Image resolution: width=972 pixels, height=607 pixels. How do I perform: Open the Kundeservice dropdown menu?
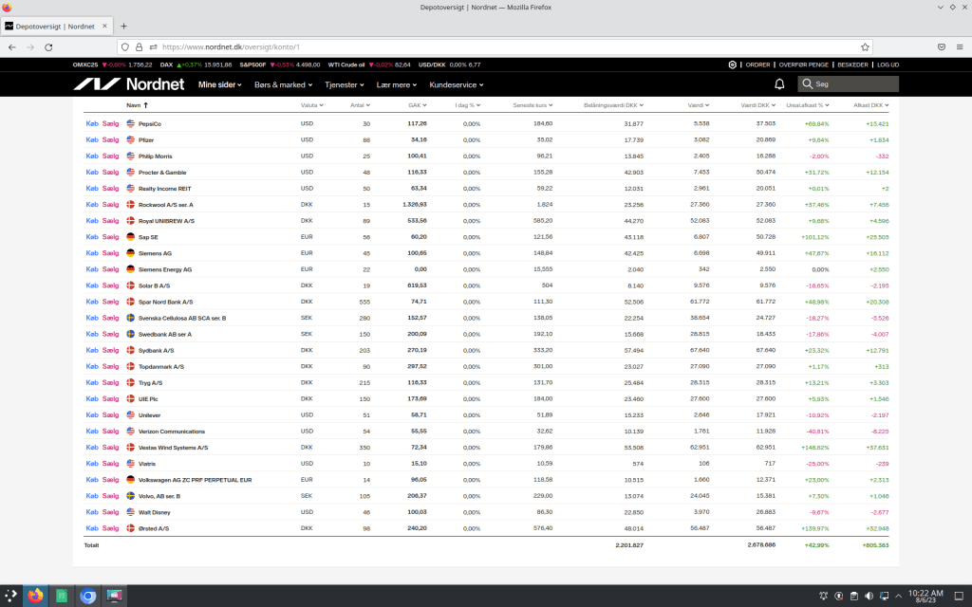(457, 84)
